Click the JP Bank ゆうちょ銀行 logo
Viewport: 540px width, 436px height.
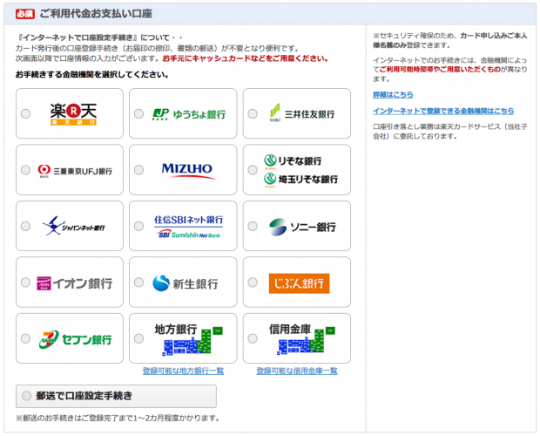pyautogui.click(x=189, y=114)
